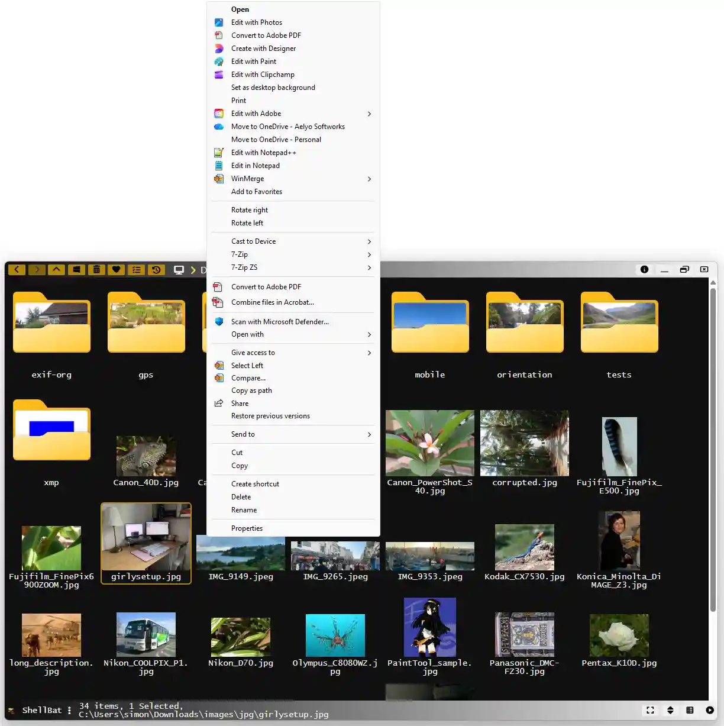The image size is (724, 726).
Task: Select the Canon_40D.jpg thumbnail
Action: (146, 456)
